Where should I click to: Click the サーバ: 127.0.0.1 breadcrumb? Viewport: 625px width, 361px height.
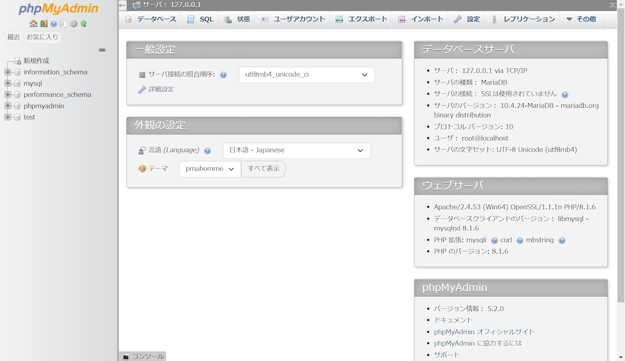171,5
